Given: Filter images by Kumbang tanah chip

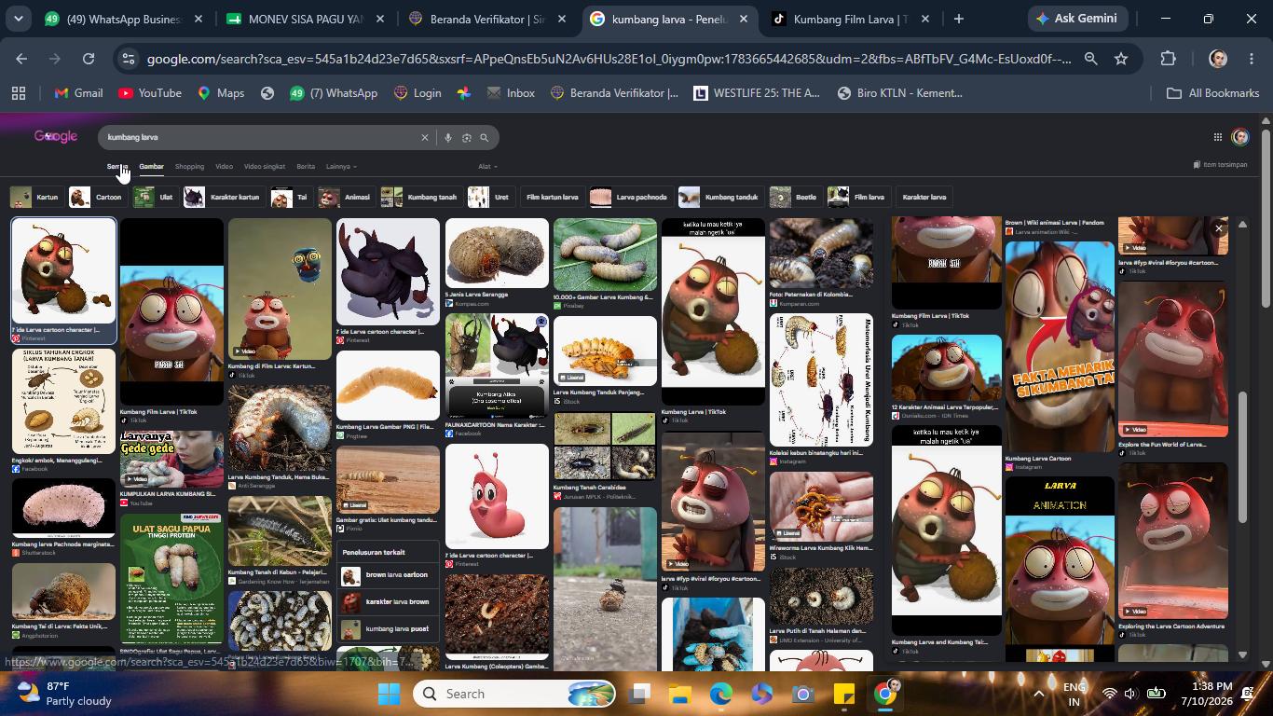Looking at the screenshot, I should 419,197.
